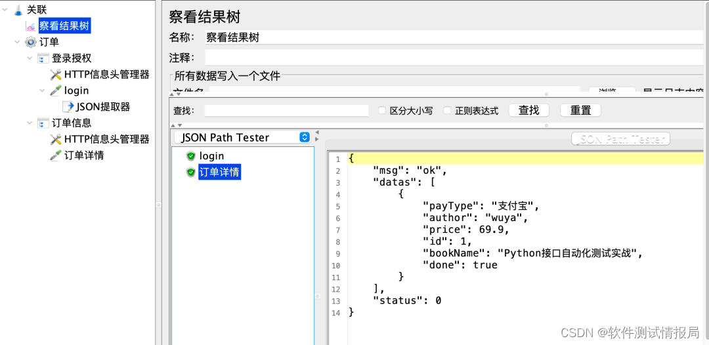Click the 查找 search text field
The image size is (709, 345).
287,110
